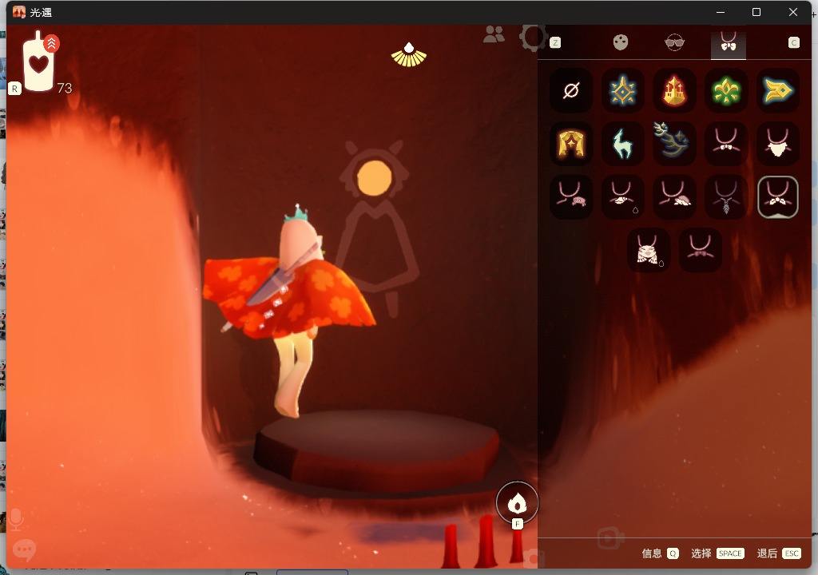
Task: Equip the green fleur-de-lis pendant
Action: point(725,90)
